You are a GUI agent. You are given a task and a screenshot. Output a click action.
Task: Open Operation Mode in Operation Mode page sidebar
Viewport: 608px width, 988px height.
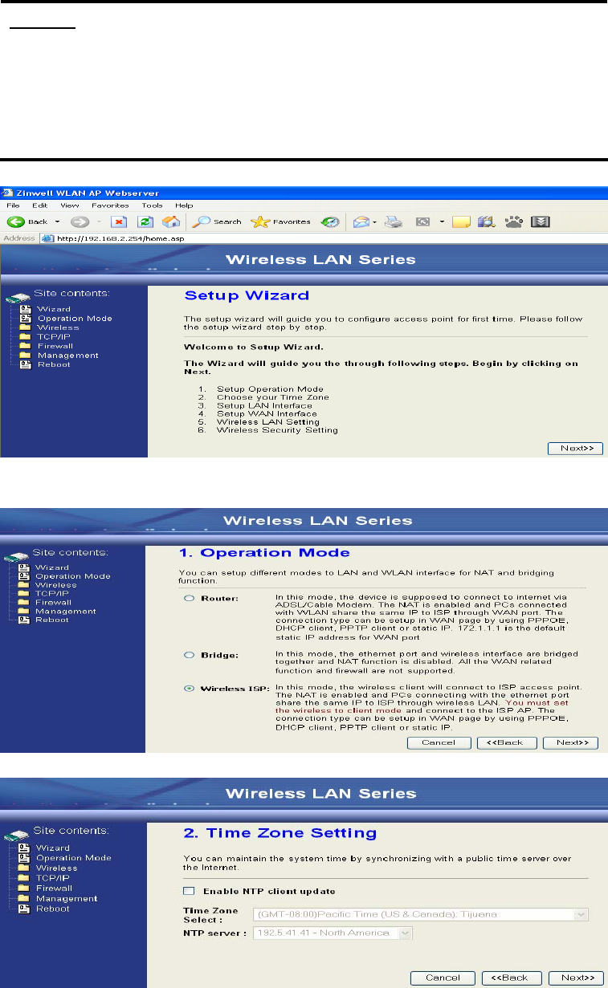coord(73,576)
